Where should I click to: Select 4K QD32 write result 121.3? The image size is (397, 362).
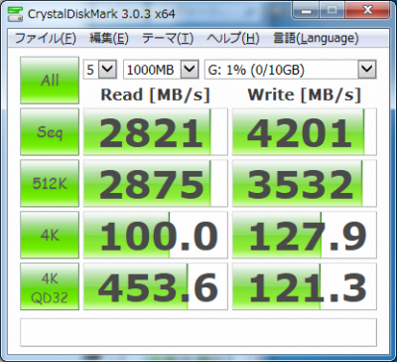click(x=305, y=286)
